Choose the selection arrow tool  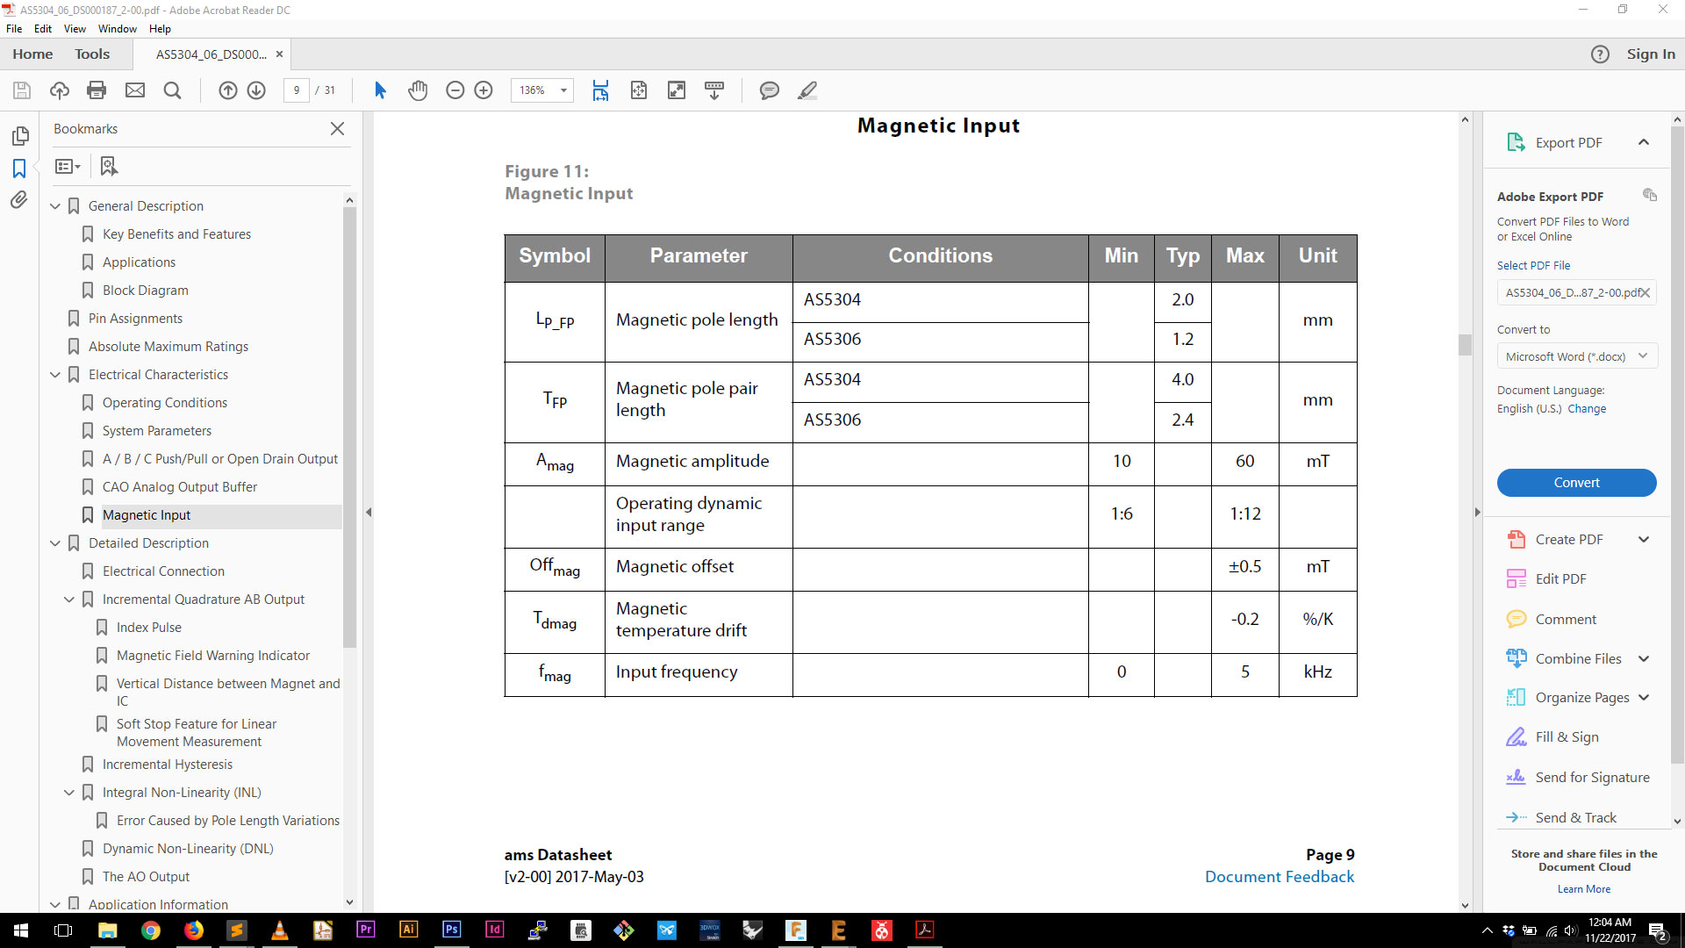[x=380, y=90]
